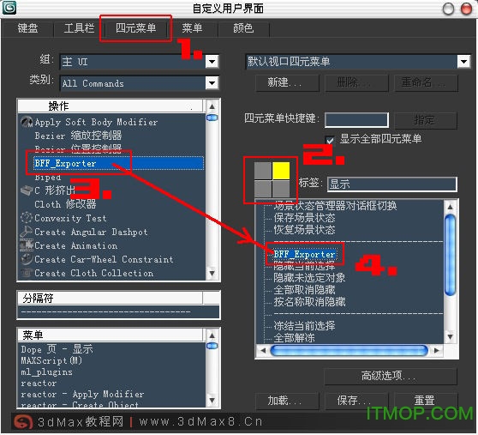Viewport: 478px width, 435px height.
Task: Click the quad tree scroll right arrow
Action: tap(437, 350)
